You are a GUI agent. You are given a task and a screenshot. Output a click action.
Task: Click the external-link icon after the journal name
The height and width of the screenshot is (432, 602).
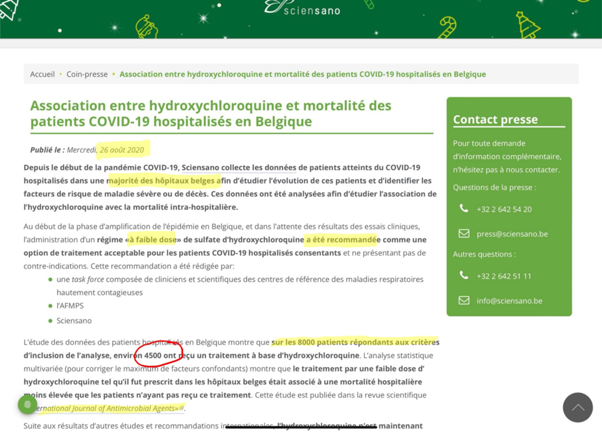point(181,408)
